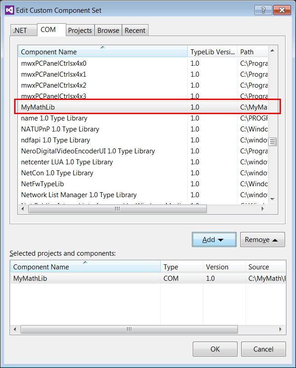296x368 pixels.
Task: Click the Type column header
Action: click(182, 267)
